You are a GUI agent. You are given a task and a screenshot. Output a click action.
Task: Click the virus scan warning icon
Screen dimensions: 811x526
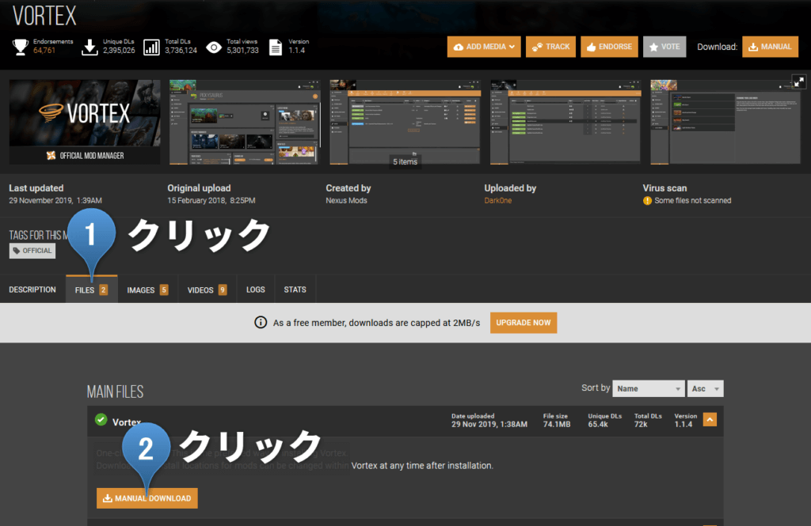[649, 200]
